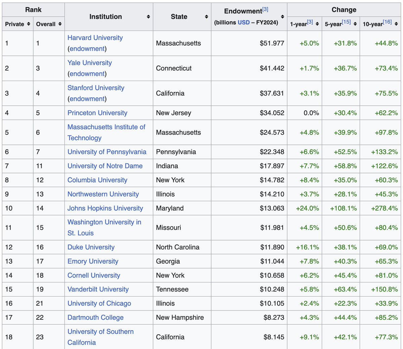Sort by 10-year change arrows
The width and height of the screenshot is (403, 349).
pos(396,24)
